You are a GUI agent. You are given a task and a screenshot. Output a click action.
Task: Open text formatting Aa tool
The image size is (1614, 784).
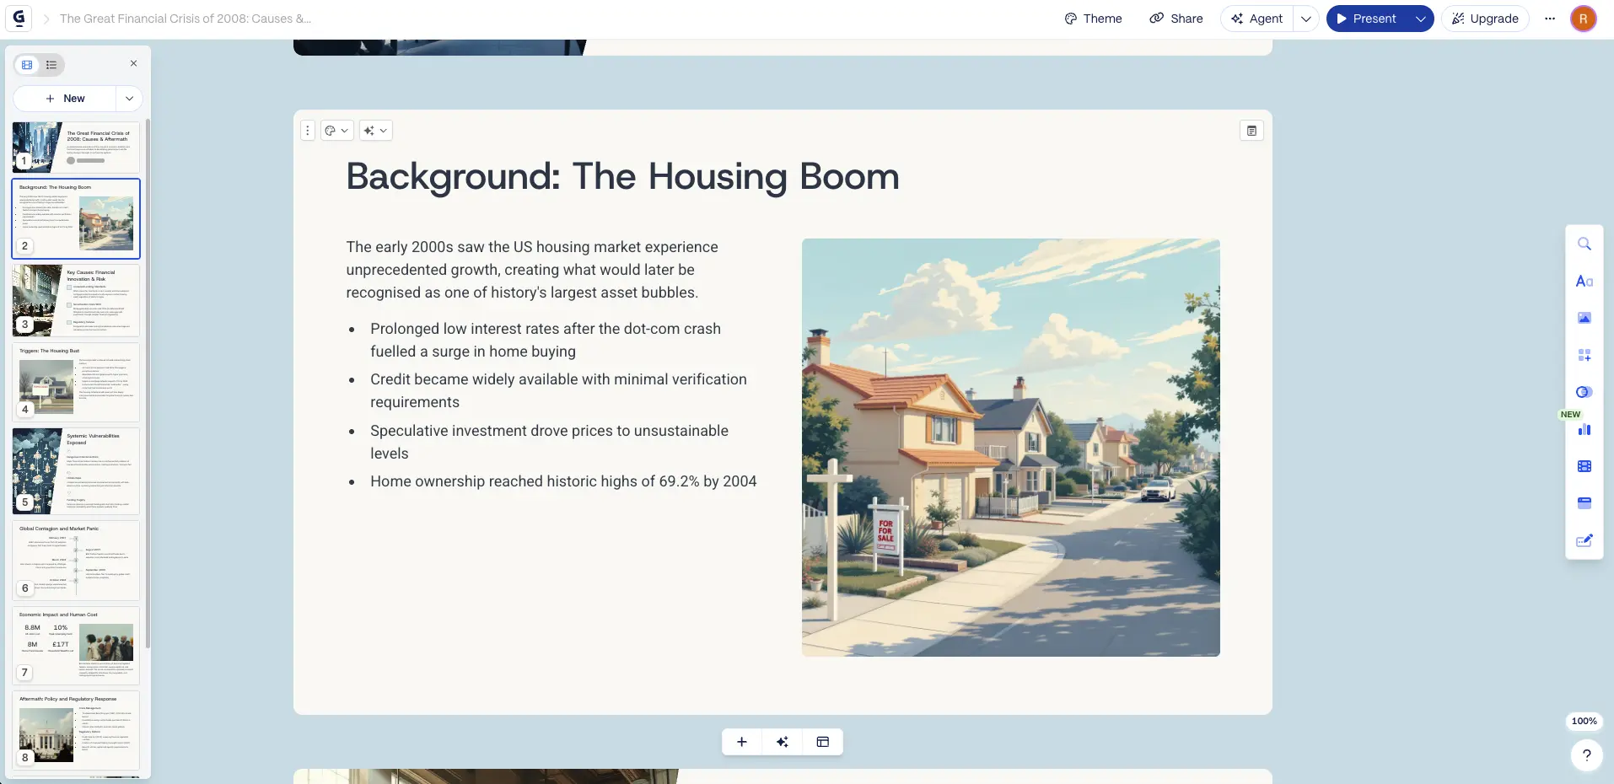pos(1584,282)
